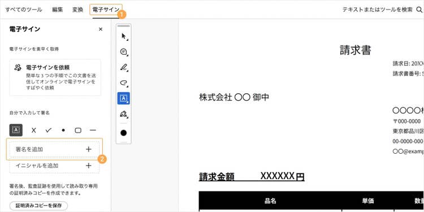Click イニシャルを追加 to add initials

[54, 166]
